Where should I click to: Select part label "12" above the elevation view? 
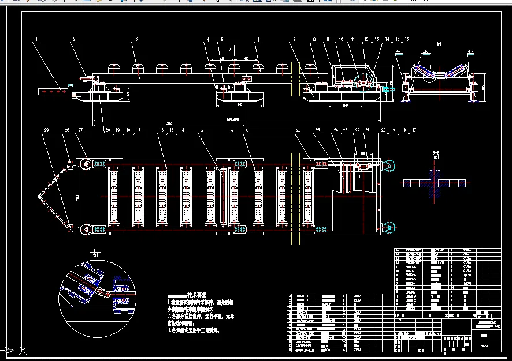click(366, 39)
